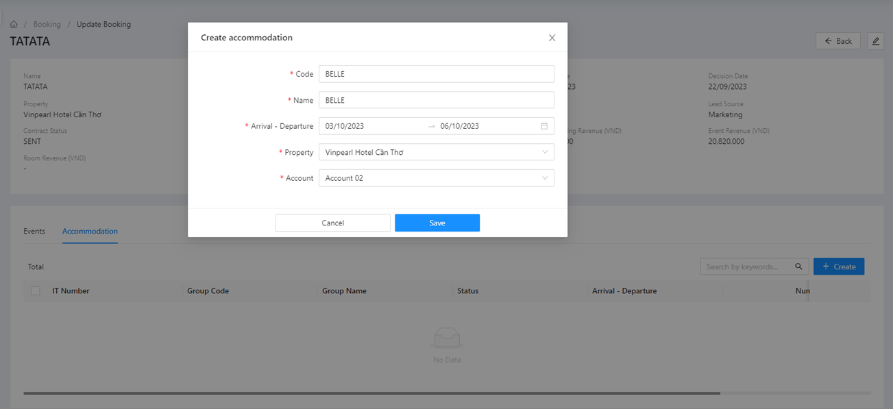Viewport: 893px width, 409px height.
Task: Switch to the Events tab
Action: tap(34, 232)
